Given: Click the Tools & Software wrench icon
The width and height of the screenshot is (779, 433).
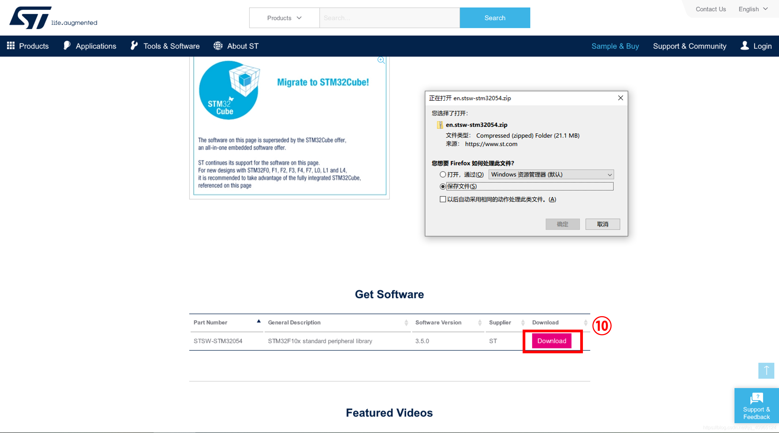Looking at the screenshot, I should point(134,46).
